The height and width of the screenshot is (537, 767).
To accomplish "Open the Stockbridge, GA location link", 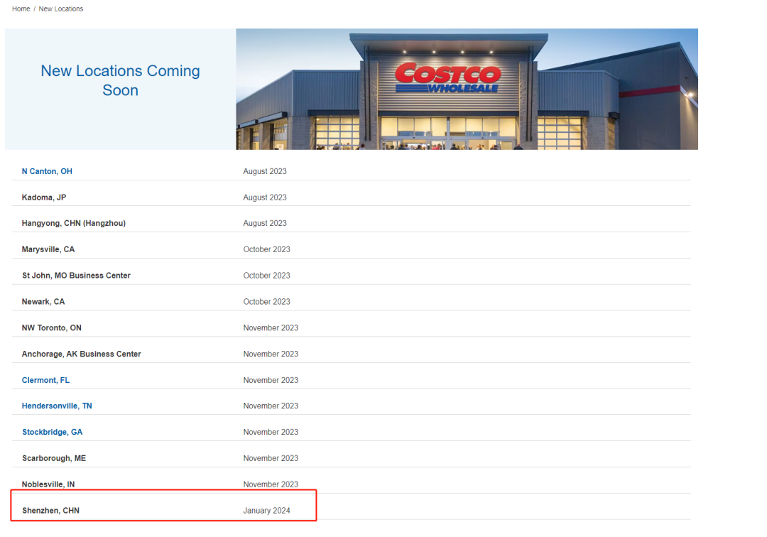I will [52, 432].
